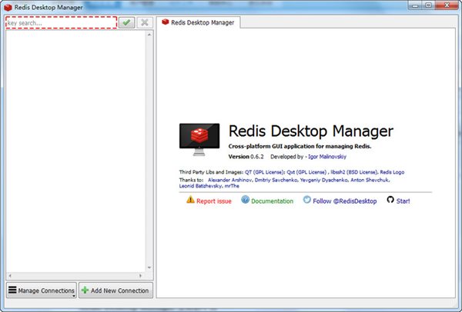This screenshot has width=462, height=312.
Task: Click Add New Connection button
Action: pos(115,290)
